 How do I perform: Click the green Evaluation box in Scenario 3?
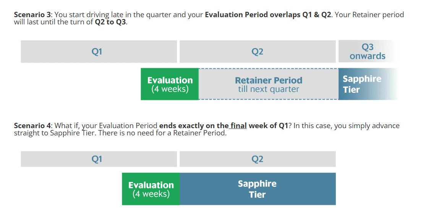pos(170,84)
